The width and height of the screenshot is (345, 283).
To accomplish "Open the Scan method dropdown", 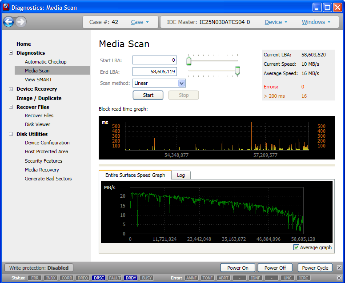I will [181, 83].
